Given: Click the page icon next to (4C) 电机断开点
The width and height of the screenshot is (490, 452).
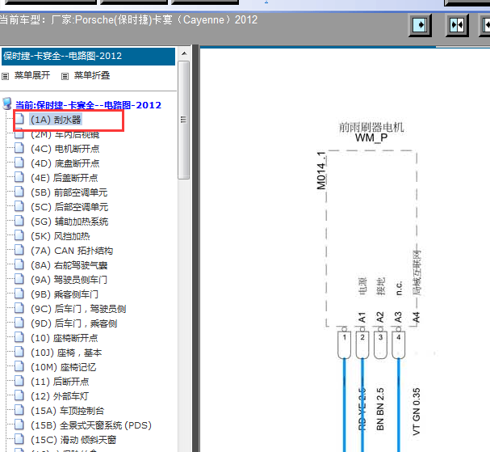Looking at the screenshot, I should pyautogui.click(x=19, y=148).
